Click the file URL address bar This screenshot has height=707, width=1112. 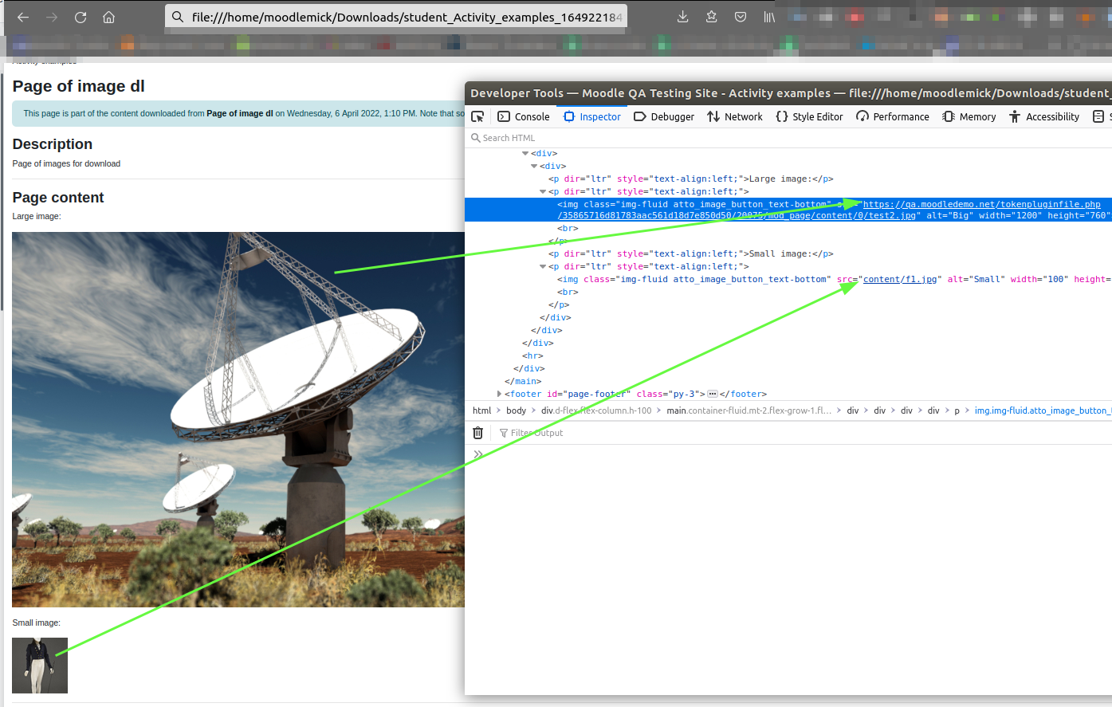click(396, 17)
